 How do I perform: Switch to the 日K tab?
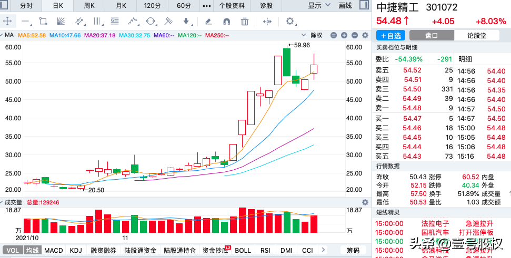(58, 6)
